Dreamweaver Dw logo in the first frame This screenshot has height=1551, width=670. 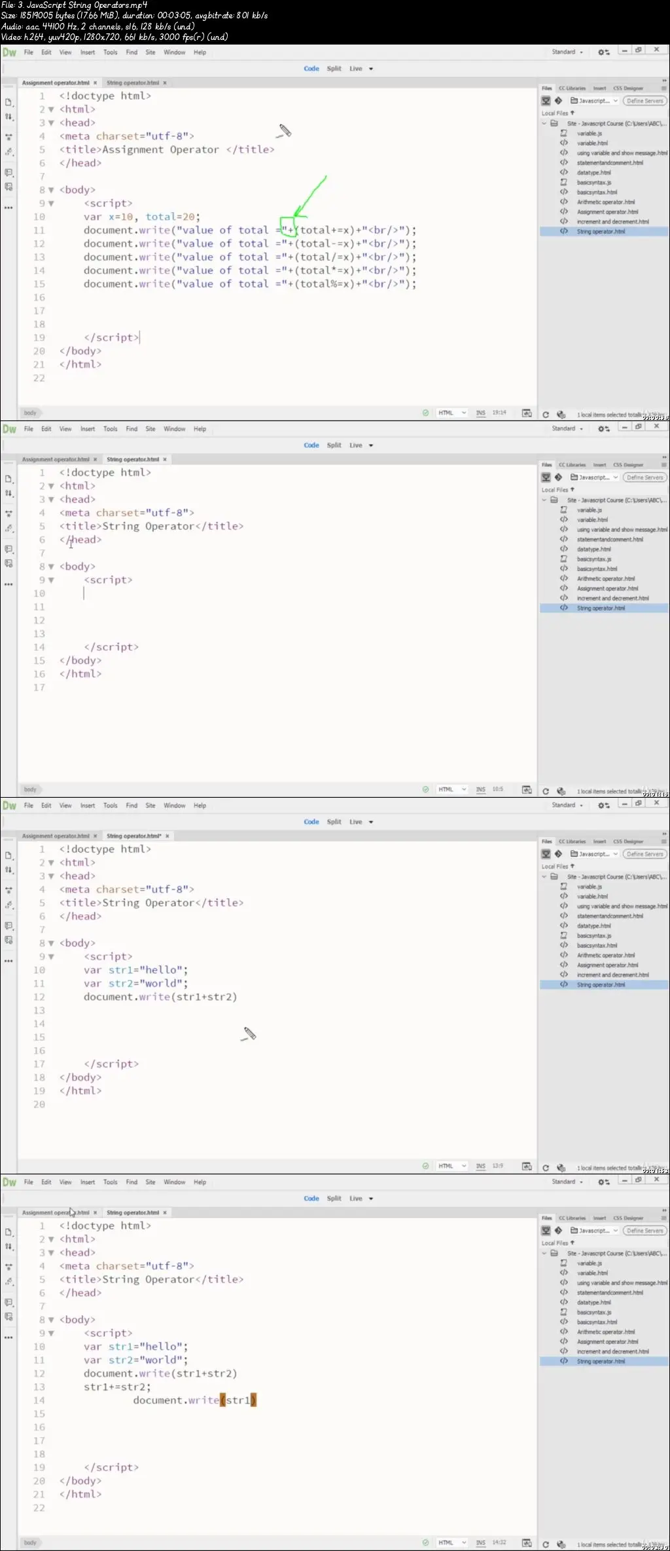(9, 52)
